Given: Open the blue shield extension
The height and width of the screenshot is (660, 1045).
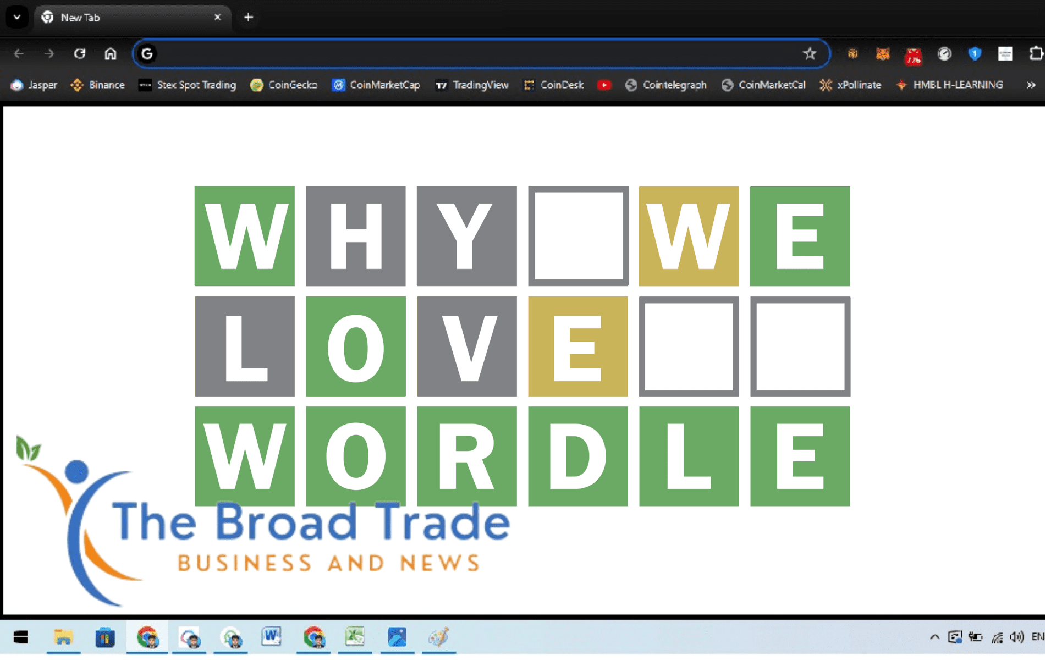Looking at the screenshot, I should coord(975,53).
